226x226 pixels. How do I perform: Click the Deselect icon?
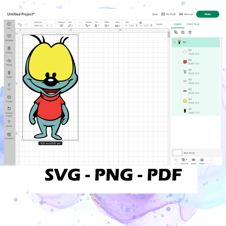[61, 26]
